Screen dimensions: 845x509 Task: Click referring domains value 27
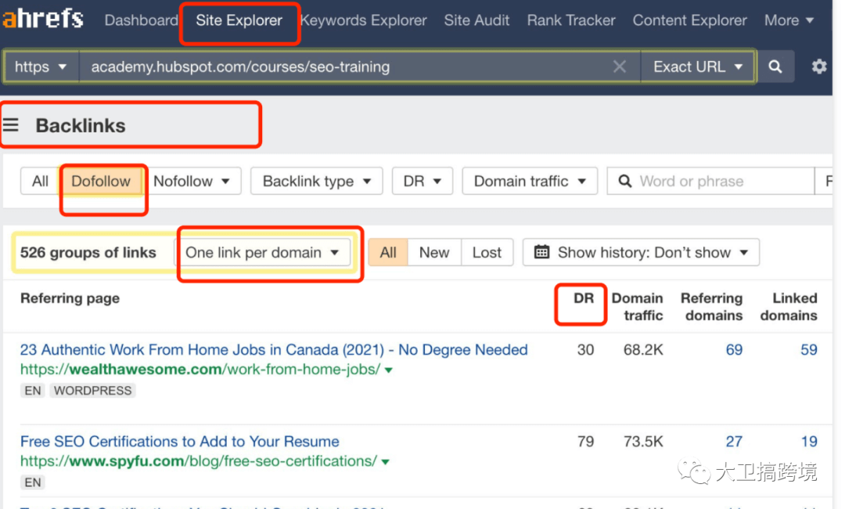pos(734,442)
